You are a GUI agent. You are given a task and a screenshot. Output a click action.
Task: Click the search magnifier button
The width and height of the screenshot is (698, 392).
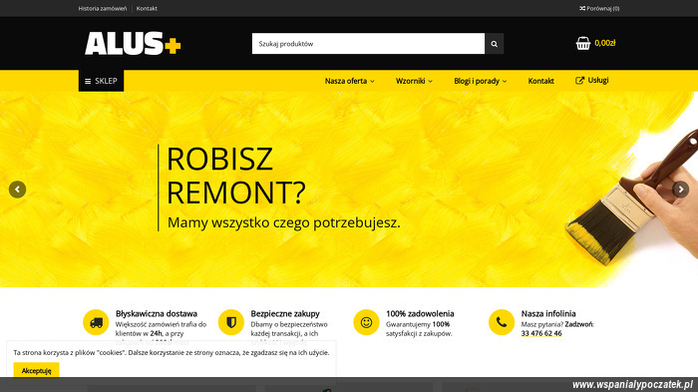(x=495, y=44)
